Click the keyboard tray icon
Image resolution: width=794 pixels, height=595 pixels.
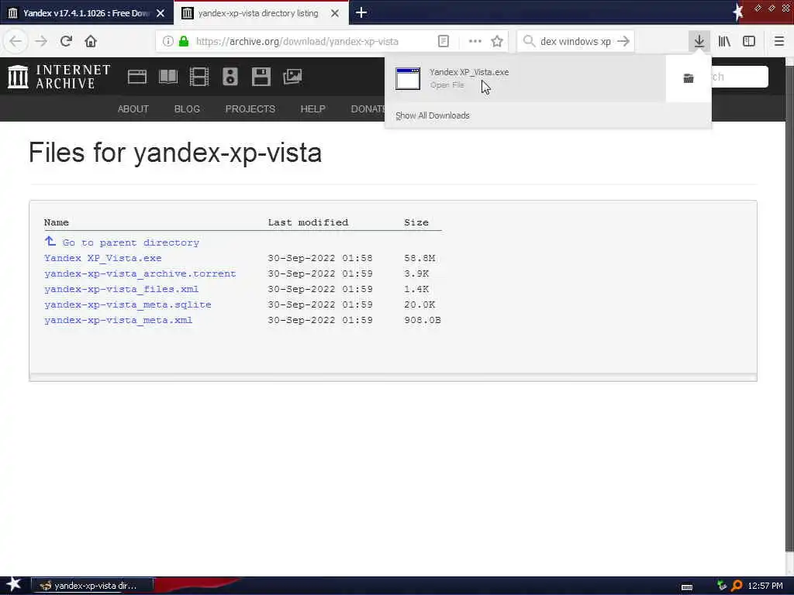click(687, 587)
